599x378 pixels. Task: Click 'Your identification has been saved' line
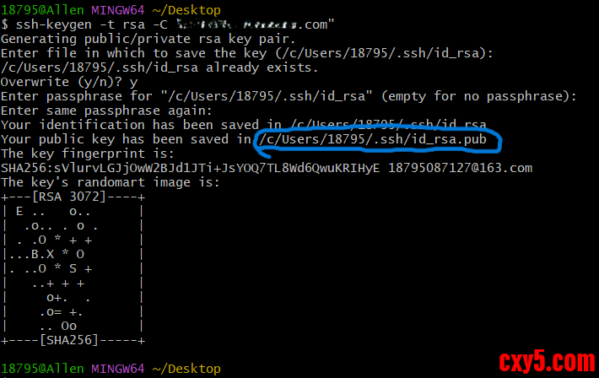[127, 125]
